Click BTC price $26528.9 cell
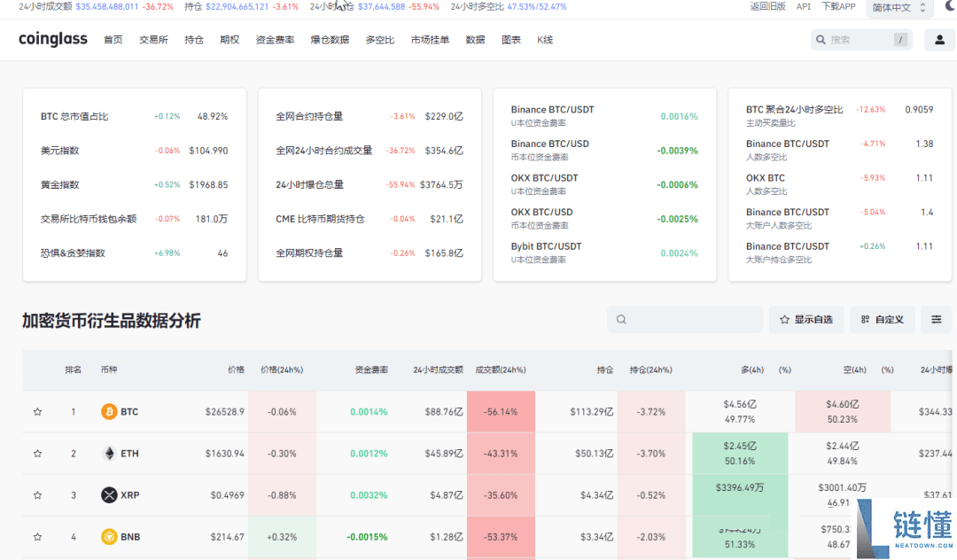The height and width of the screenshot is (560, 957). 224,412
